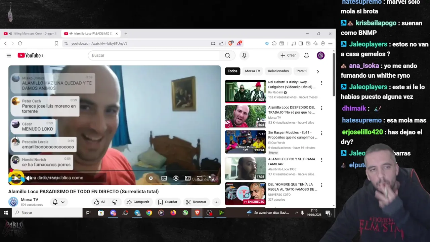
Task: Select the Relacionados filter chip
Action: tap(278, 71)
